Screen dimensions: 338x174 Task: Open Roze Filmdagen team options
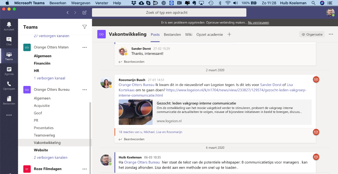tap(85, 169)
